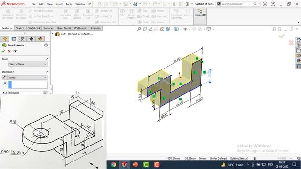Open the DisplayManager color ball tab

pyautogui.click(x=40, y=38)
